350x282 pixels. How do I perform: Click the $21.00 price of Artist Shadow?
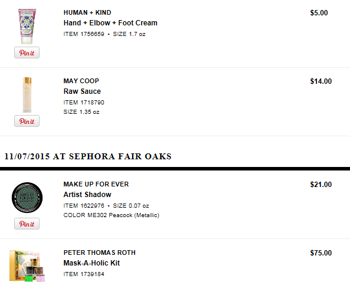[321, 185]
